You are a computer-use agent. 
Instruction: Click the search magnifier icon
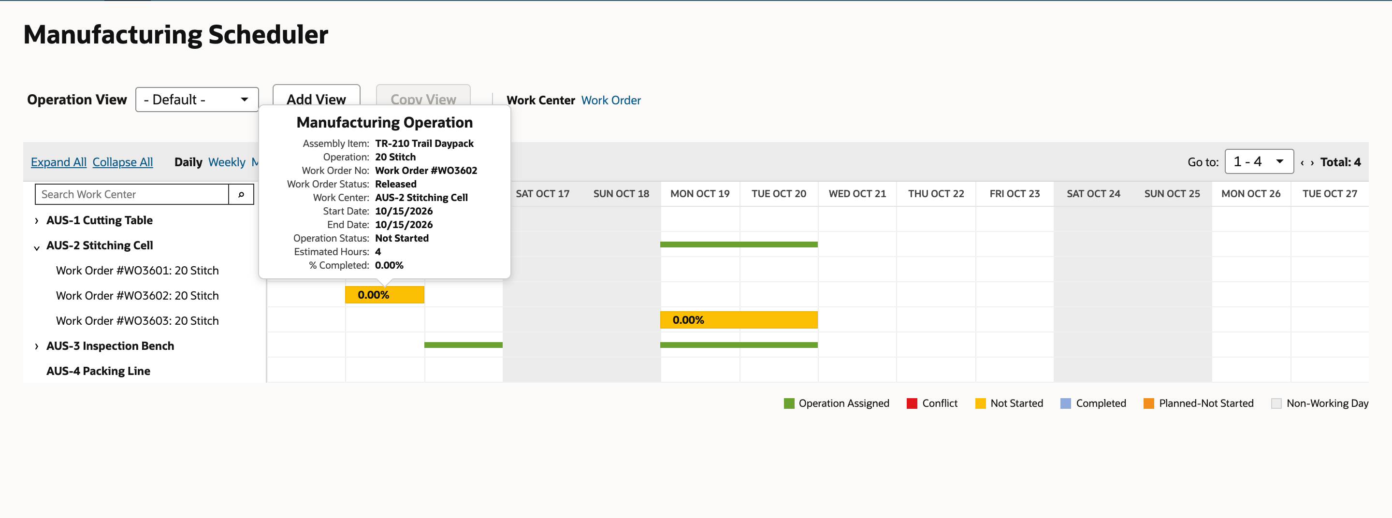(241, 194)
